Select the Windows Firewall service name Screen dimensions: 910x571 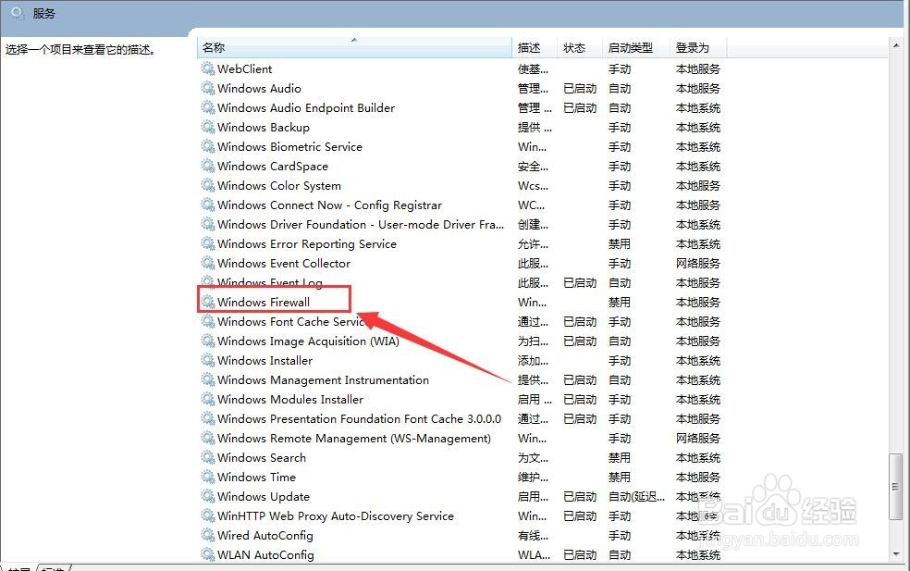point(264,302)
